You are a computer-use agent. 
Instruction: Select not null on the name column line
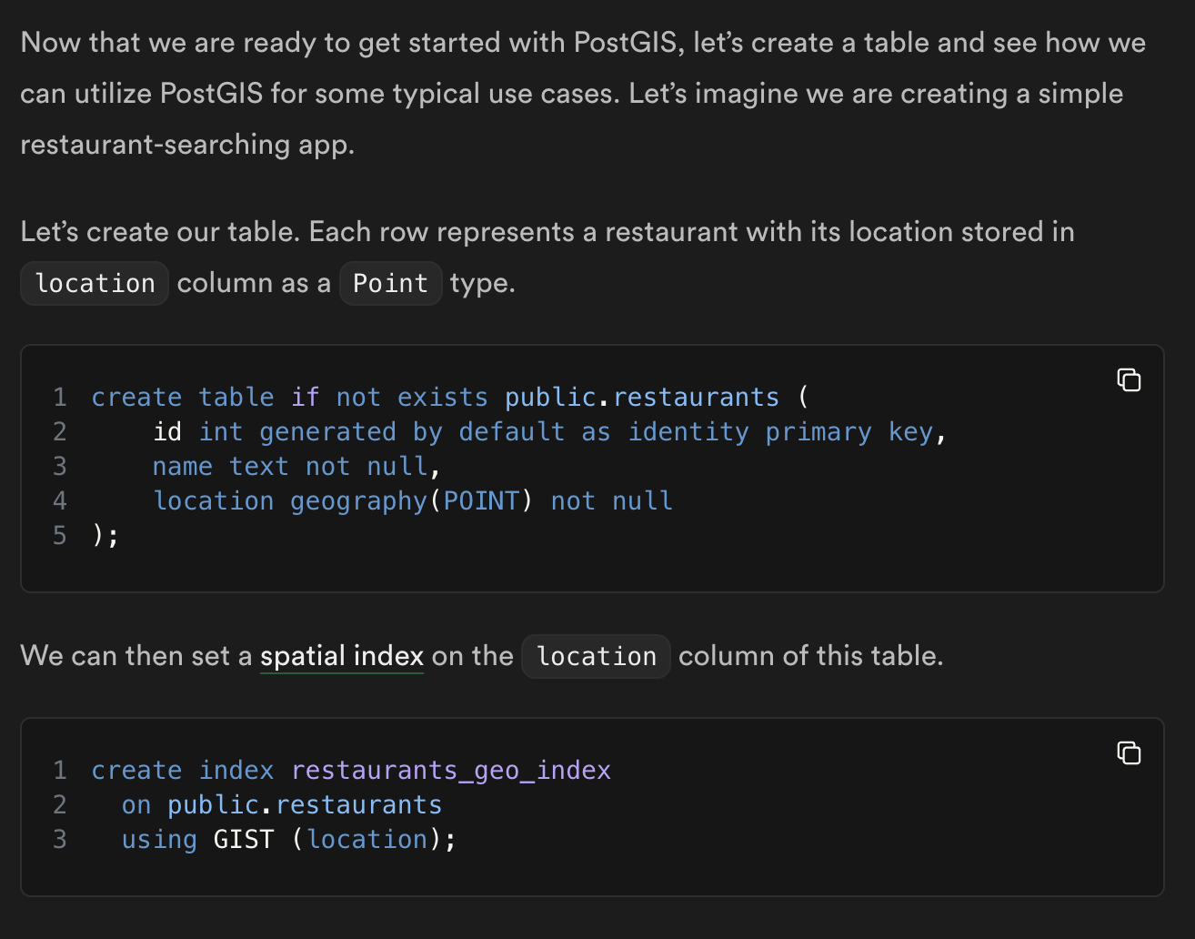367,466
